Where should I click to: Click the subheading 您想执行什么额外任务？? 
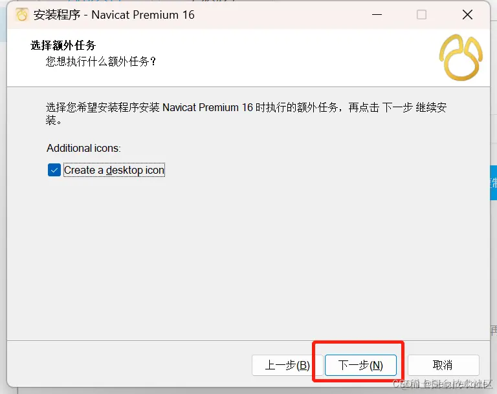pos(101,61)
